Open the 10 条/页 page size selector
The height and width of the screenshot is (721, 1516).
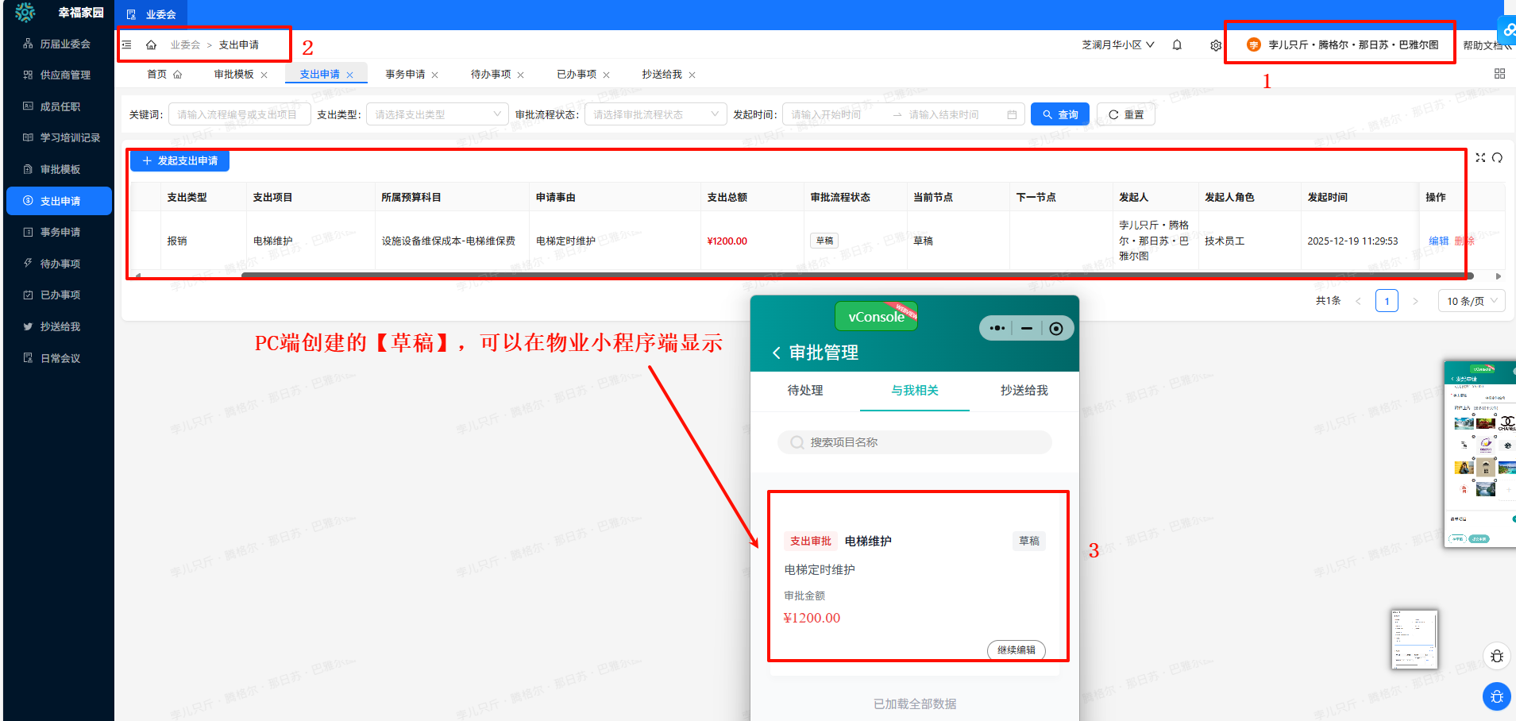coord(1471,301)
